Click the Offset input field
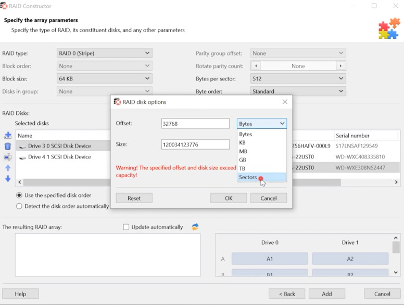The image size is (404, 305). [x=195, y=124]
